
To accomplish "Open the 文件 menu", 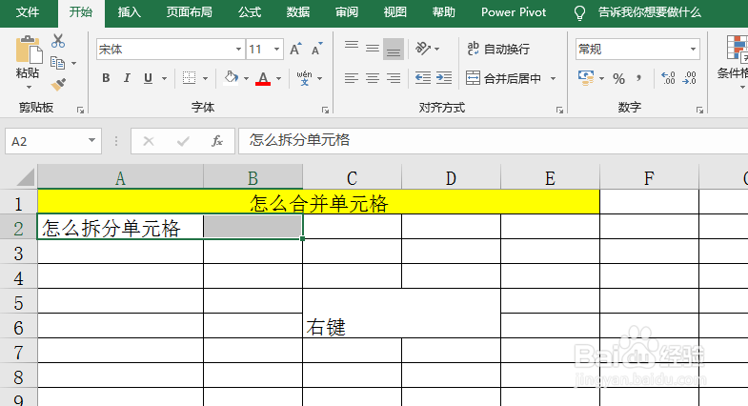I will click(28, 12).
